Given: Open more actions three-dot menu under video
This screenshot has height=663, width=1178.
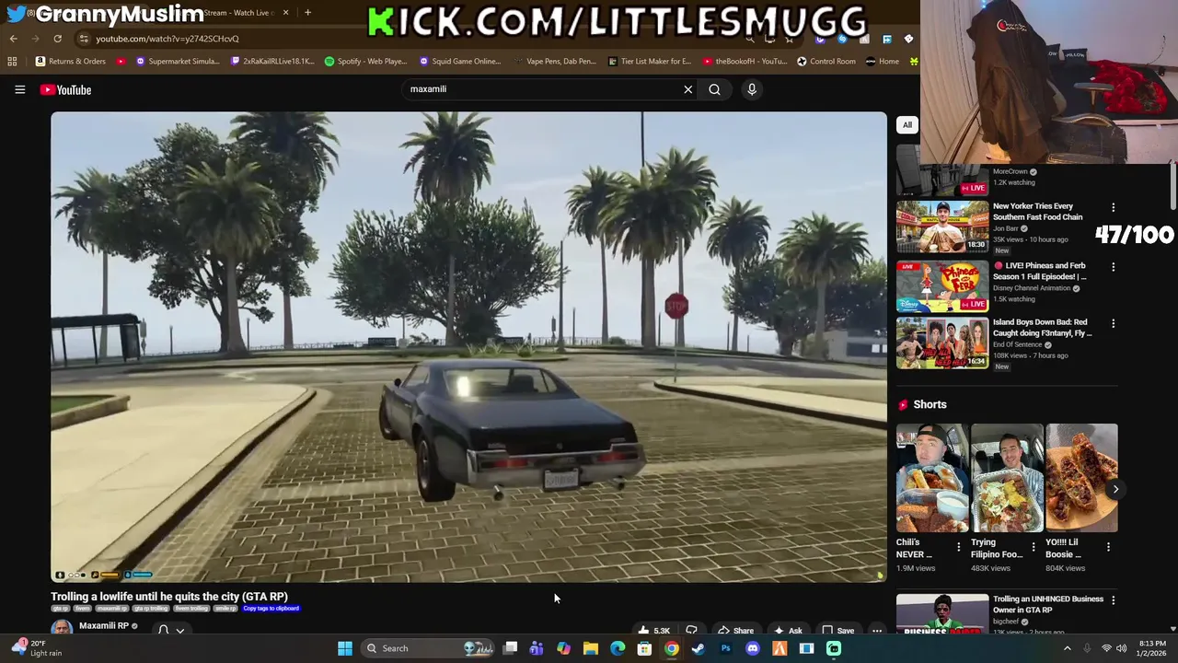Looking at the screenshot, I should coord(877,631).
